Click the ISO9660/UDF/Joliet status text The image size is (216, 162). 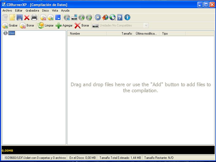click(35, 158)
